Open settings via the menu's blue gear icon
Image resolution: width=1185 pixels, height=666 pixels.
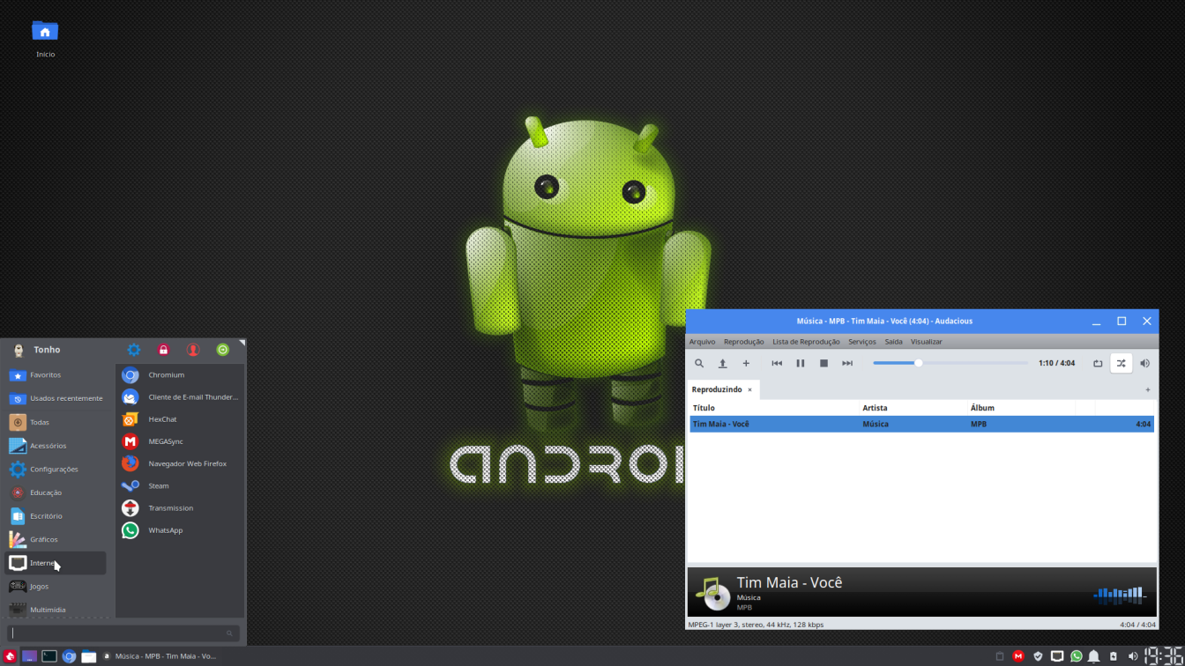[x=134, y=350]
